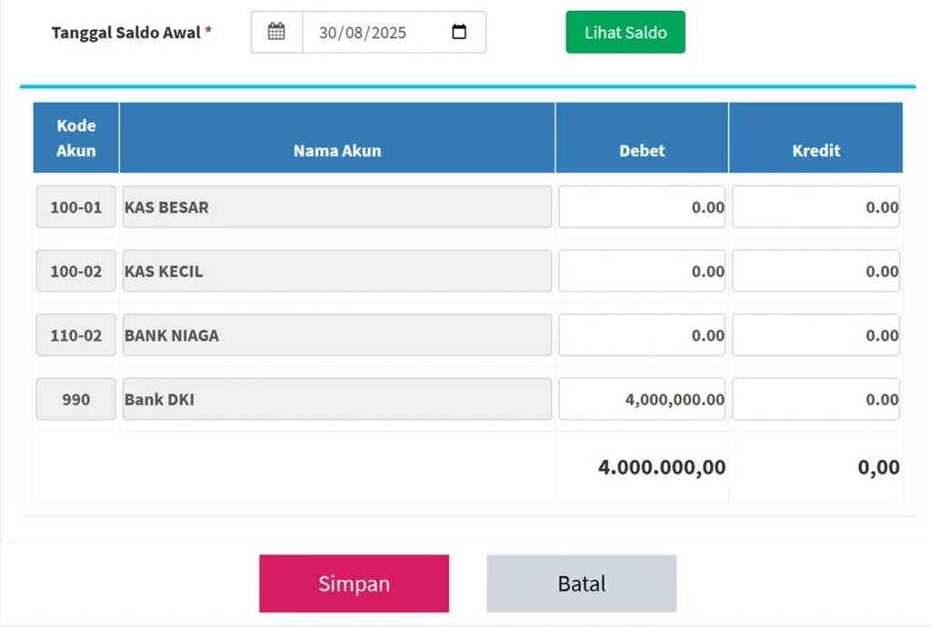This screenshot has height=627, width=931.
Task: Select the BANK NIAGA kredit field
Action: [816, 335]
